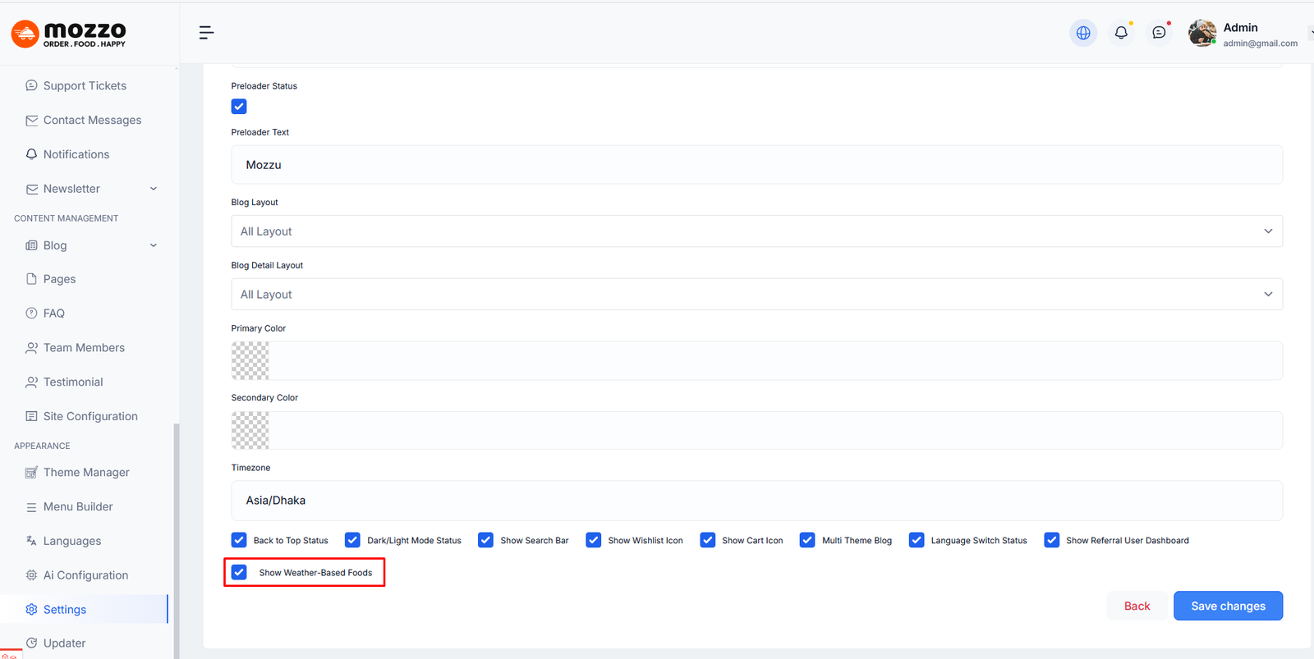Open the chat messages icon

click(x=1159, y=33)
